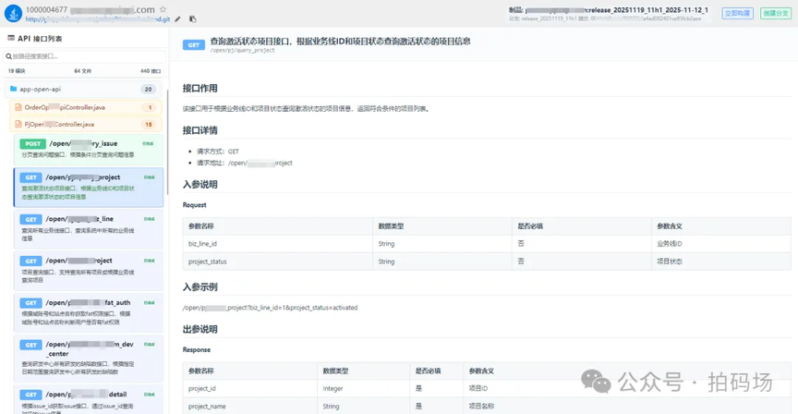The image size is (798, 414).
Task: Click the count badge 15 on PjOper controller
Action: [x=148, y=124]
